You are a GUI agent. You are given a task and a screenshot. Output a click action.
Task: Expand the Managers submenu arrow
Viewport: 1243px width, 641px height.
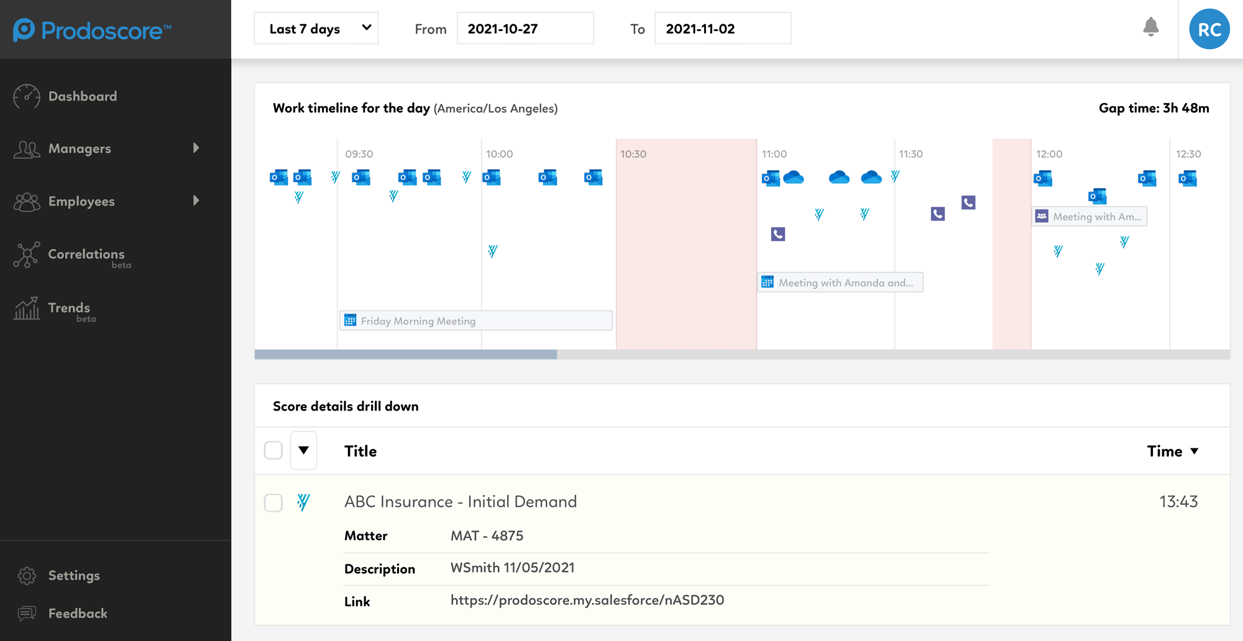196,148
